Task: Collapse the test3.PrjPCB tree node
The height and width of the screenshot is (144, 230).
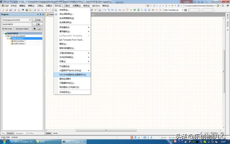Action: click(4, 33)
